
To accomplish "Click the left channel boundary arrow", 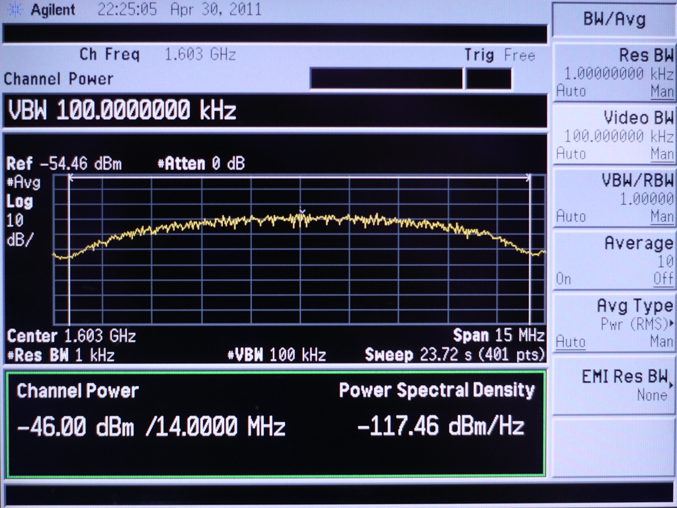I will click(x=71, y=178).
